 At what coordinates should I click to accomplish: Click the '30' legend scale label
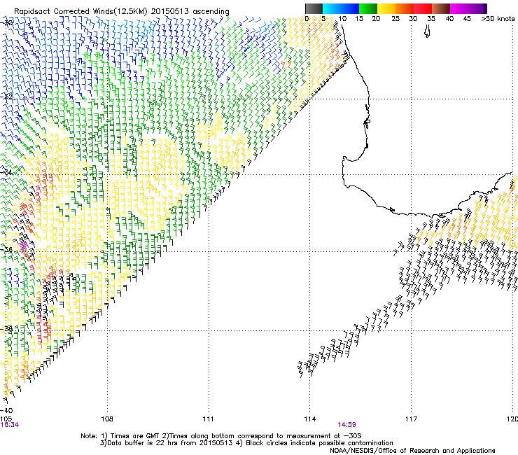coord(413,19)
